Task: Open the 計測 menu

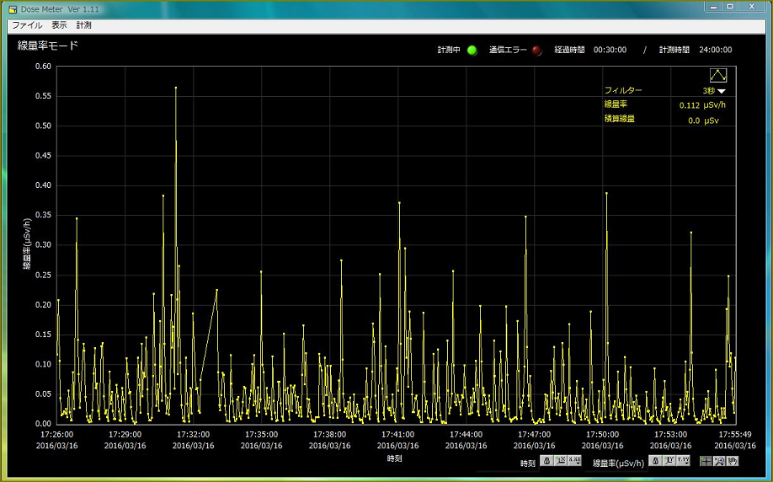Action: point(84,26)
